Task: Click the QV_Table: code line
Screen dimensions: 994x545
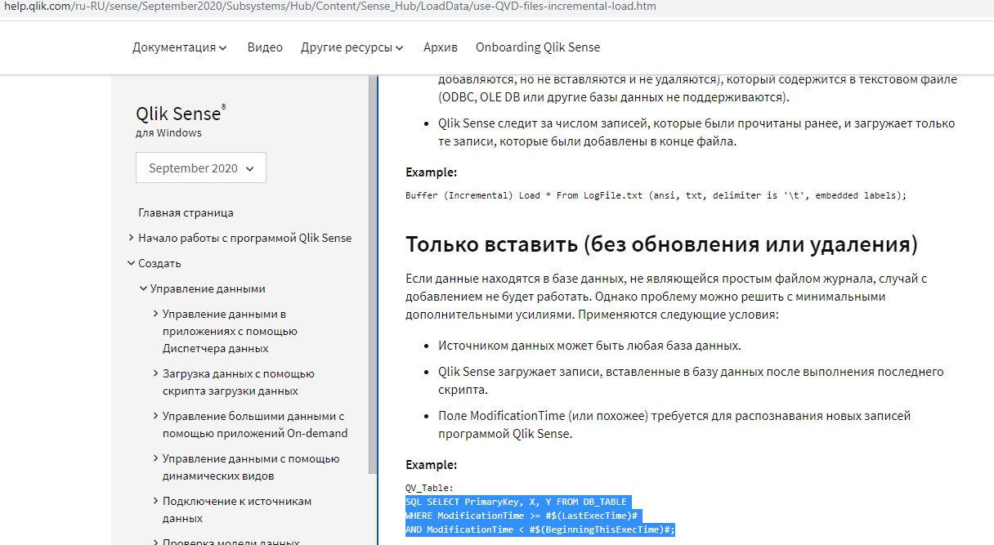Action: point(429,487)
